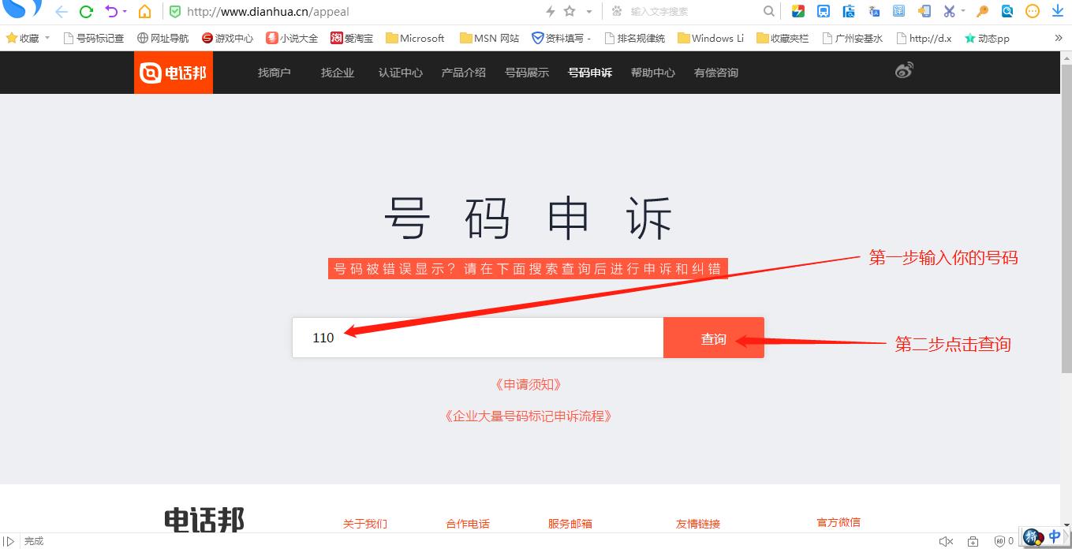Mute sound via status bar speaker icon
This screenshot has width=1072, height=549.
click(x=946, y=541)
